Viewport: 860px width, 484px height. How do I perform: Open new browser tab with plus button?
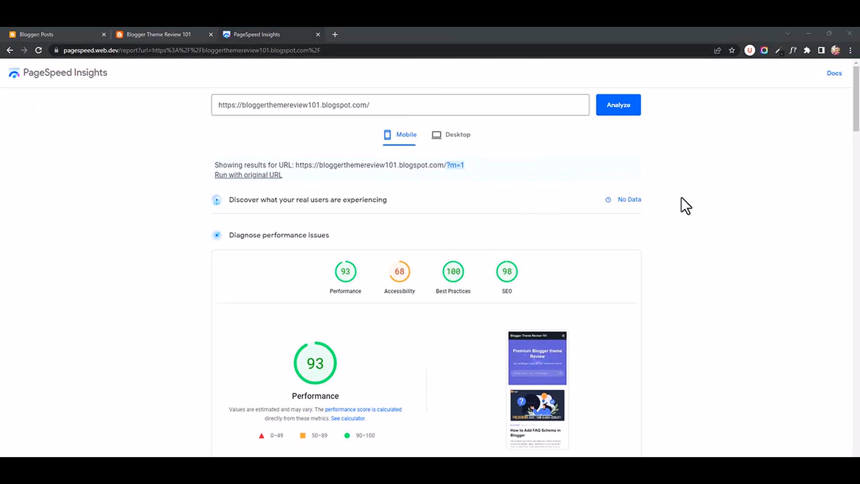(x=335, y=35)
